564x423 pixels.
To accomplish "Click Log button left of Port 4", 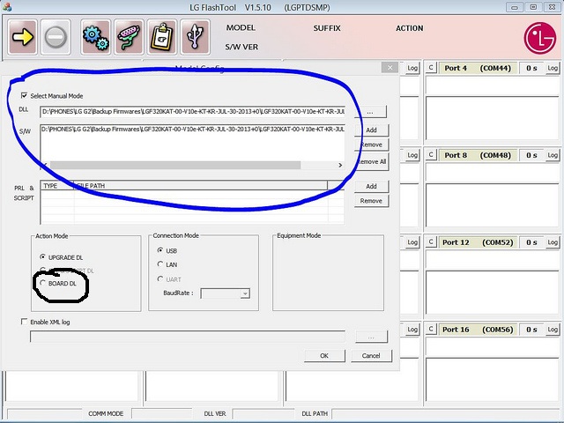I will (x=412, y=68).
